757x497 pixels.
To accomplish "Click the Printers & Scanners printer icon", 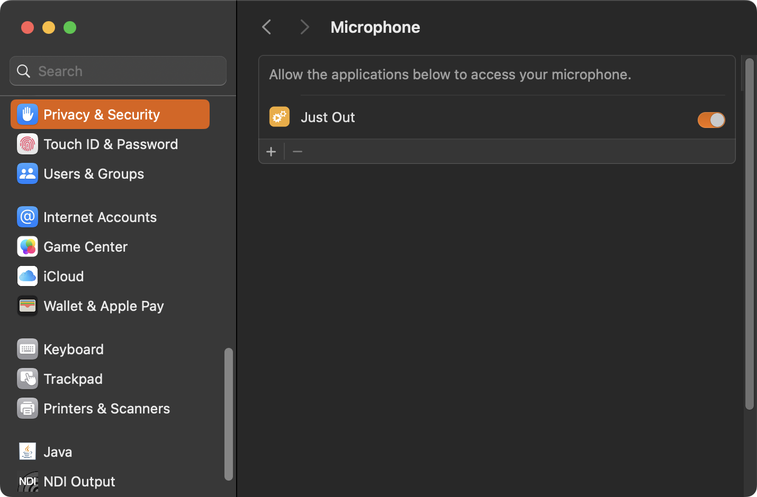I will coord(28,408).
